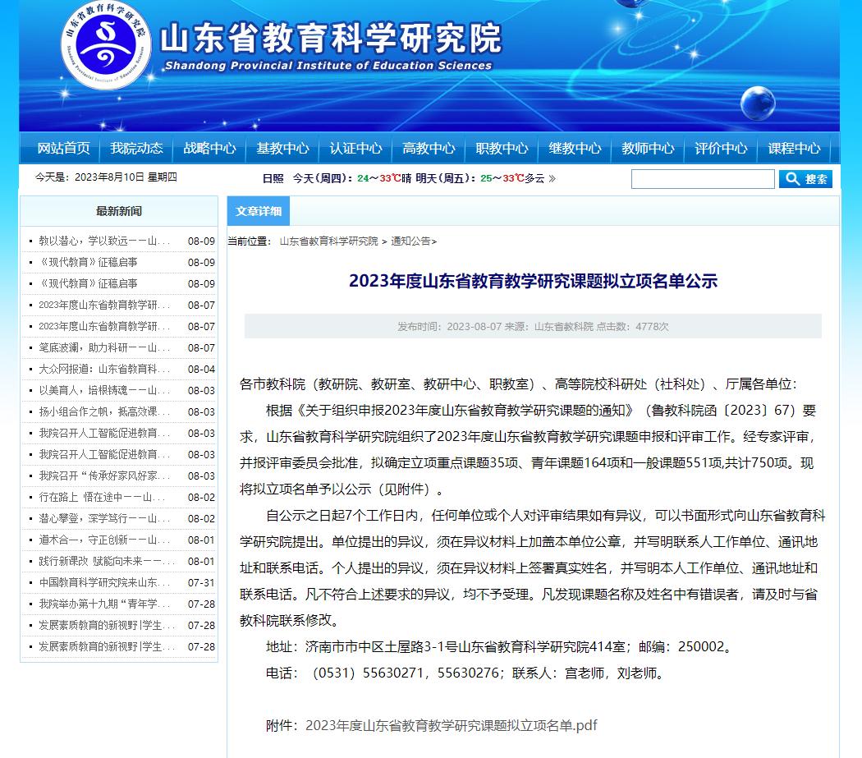Open news item 道术合一，守正创新
This screenshot has height=758, width=862.
pyautogui.click(x=104, y=540)
